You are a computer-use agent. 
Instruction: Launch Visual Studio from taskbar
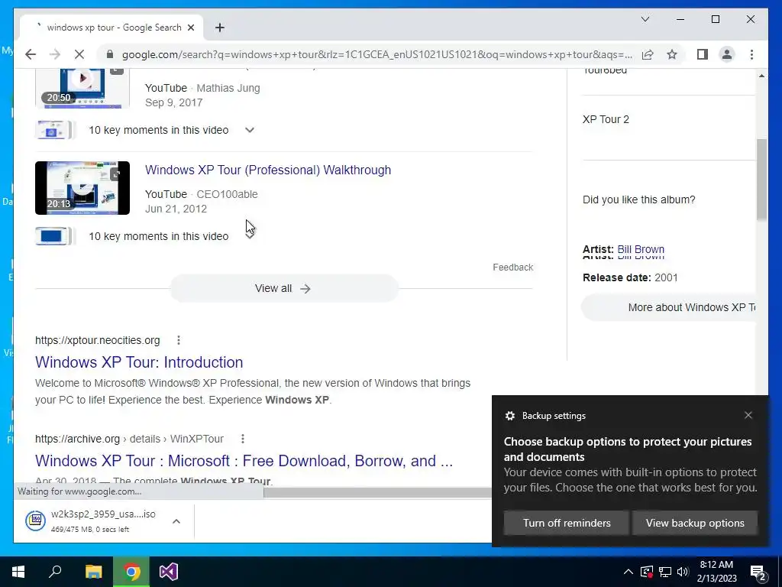(169, 572)
